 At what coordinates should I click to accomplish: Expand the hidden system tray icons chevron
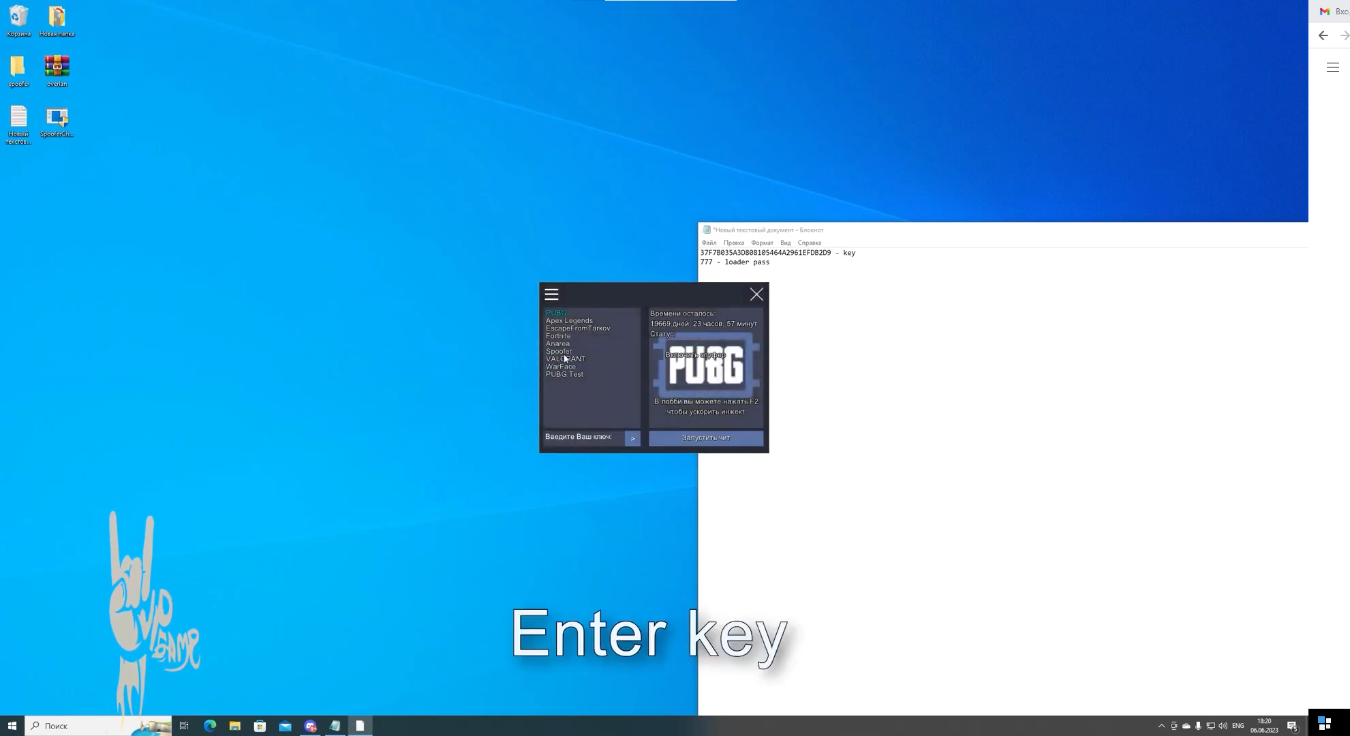tap(1161, 726)
